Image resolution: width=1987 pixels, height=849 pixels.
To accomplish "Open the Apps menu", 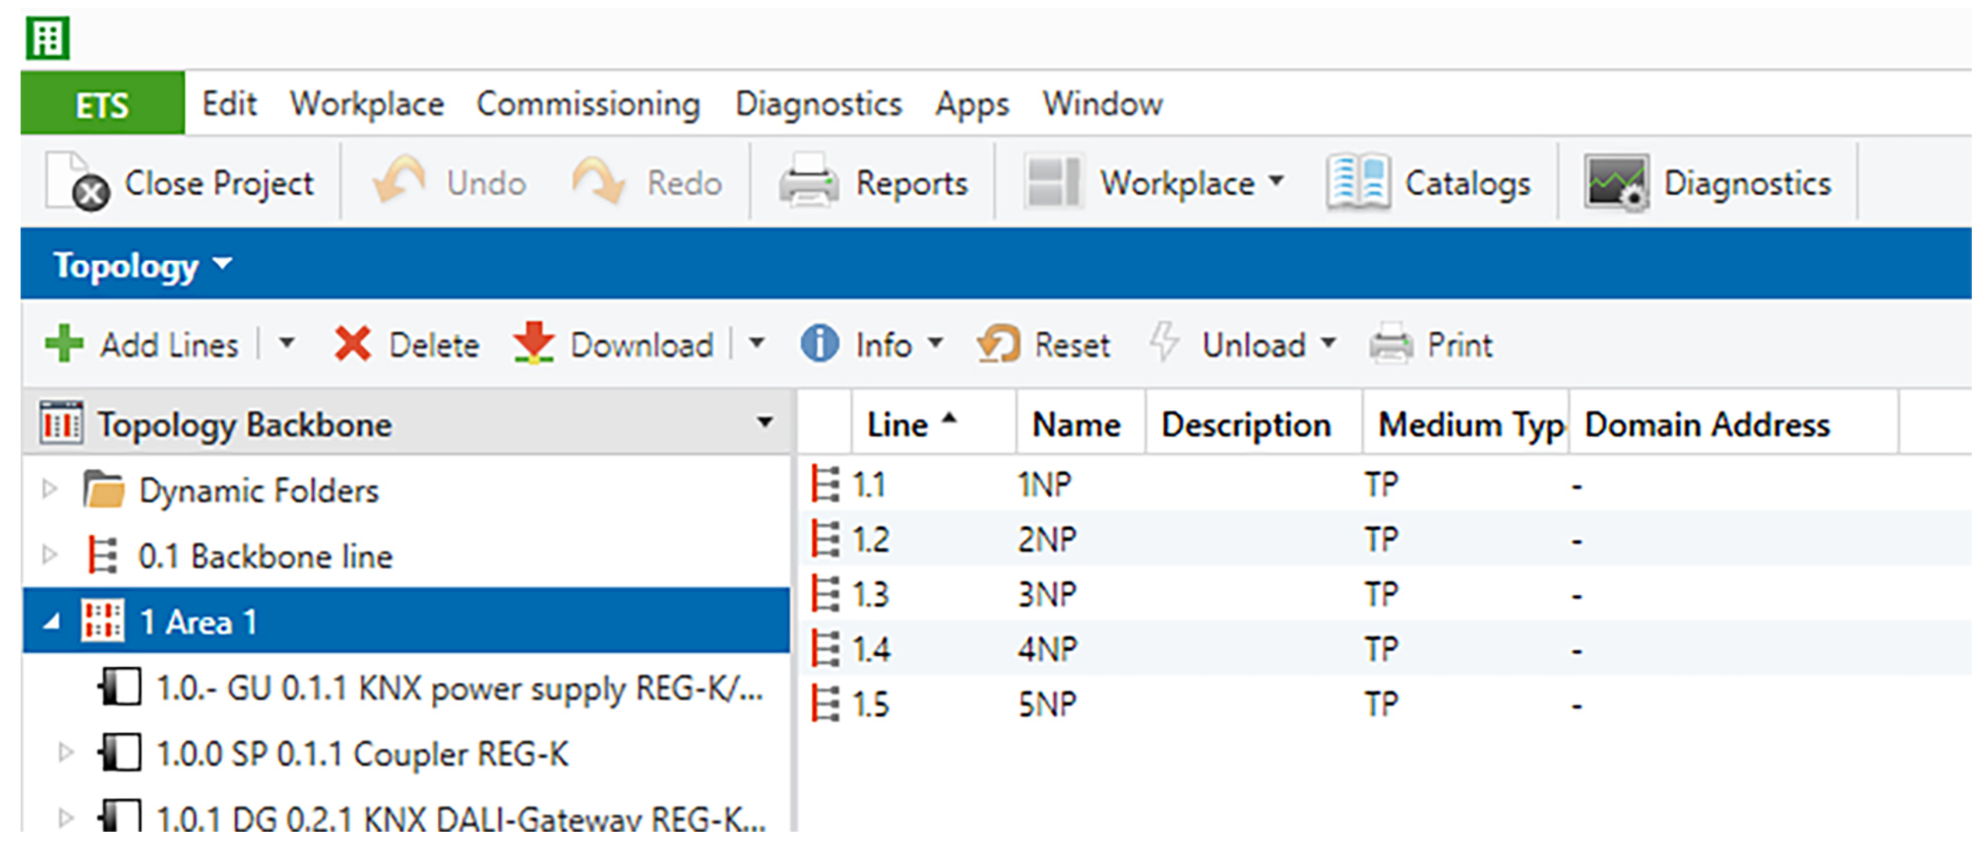I will click(x=972, y=103).
